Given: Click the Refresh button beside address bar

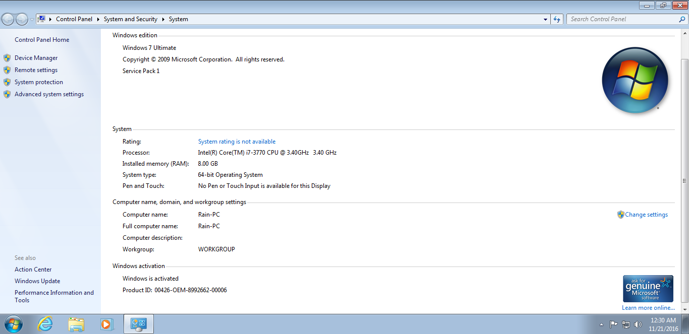Looking at the screenshot, I should (x=557, y=19).
